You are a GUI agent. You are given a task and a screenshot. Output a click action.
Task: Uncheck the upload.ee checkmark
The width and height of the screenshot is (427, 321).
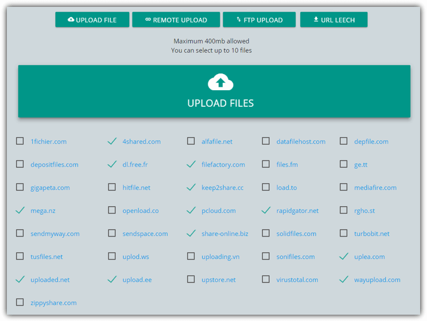point(112,279)
